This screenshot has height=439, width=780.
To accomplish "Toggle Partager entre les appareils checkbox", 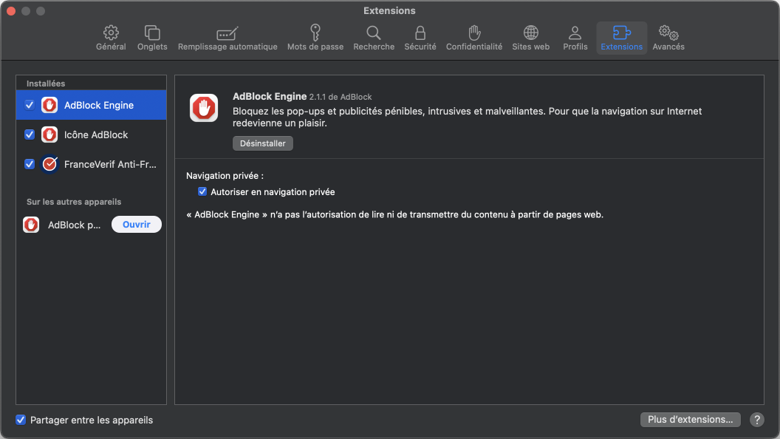I will pyautogui.click(x=21, y=420).
